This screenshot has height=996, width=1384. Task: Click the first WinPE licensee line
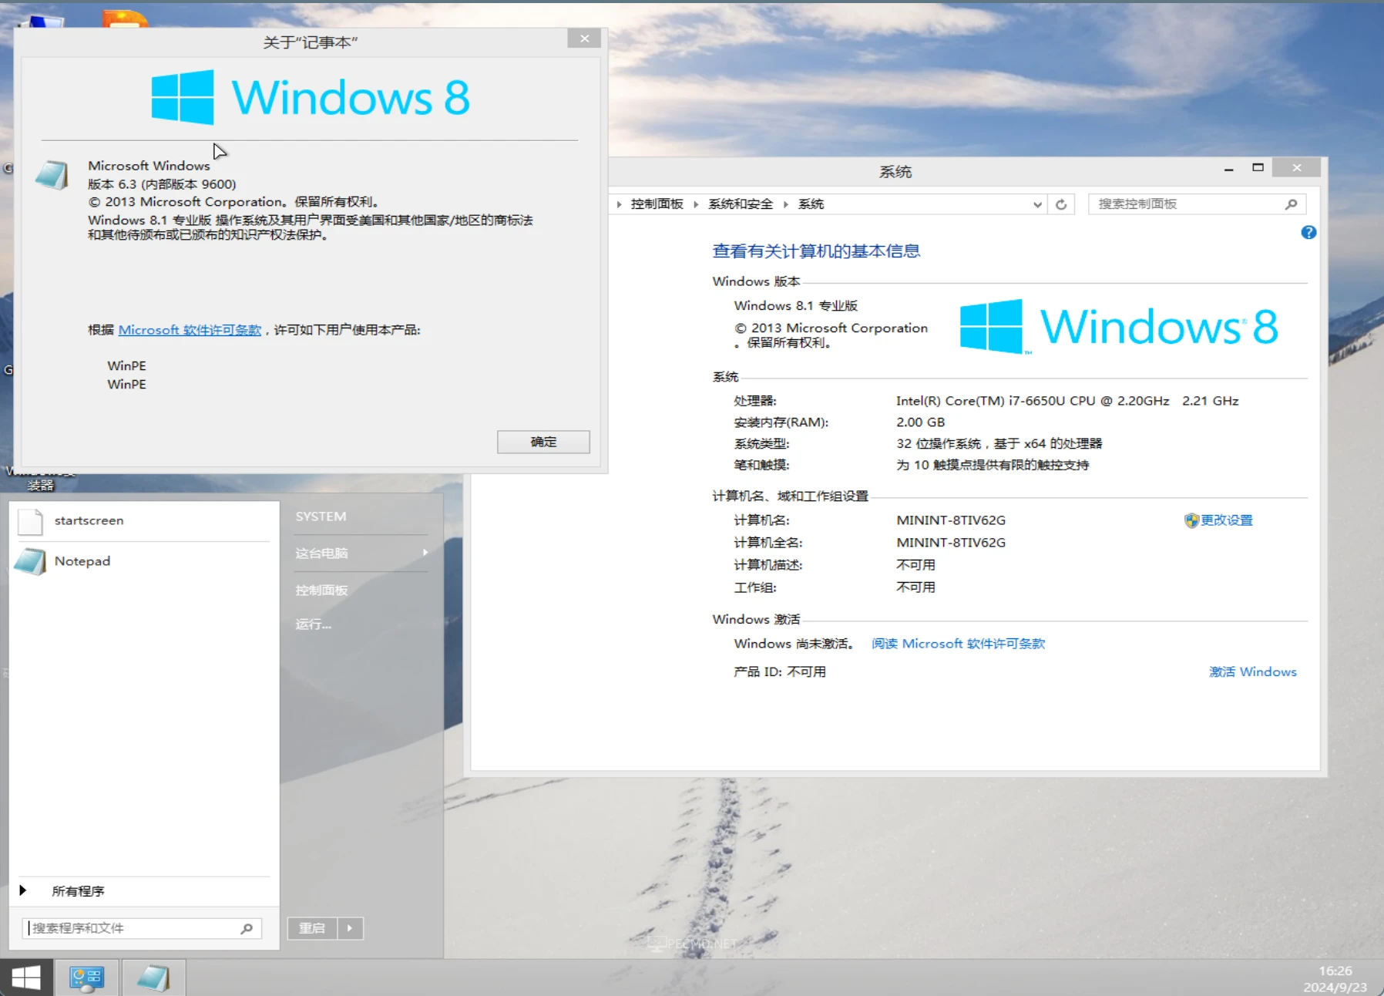(126, 366)
